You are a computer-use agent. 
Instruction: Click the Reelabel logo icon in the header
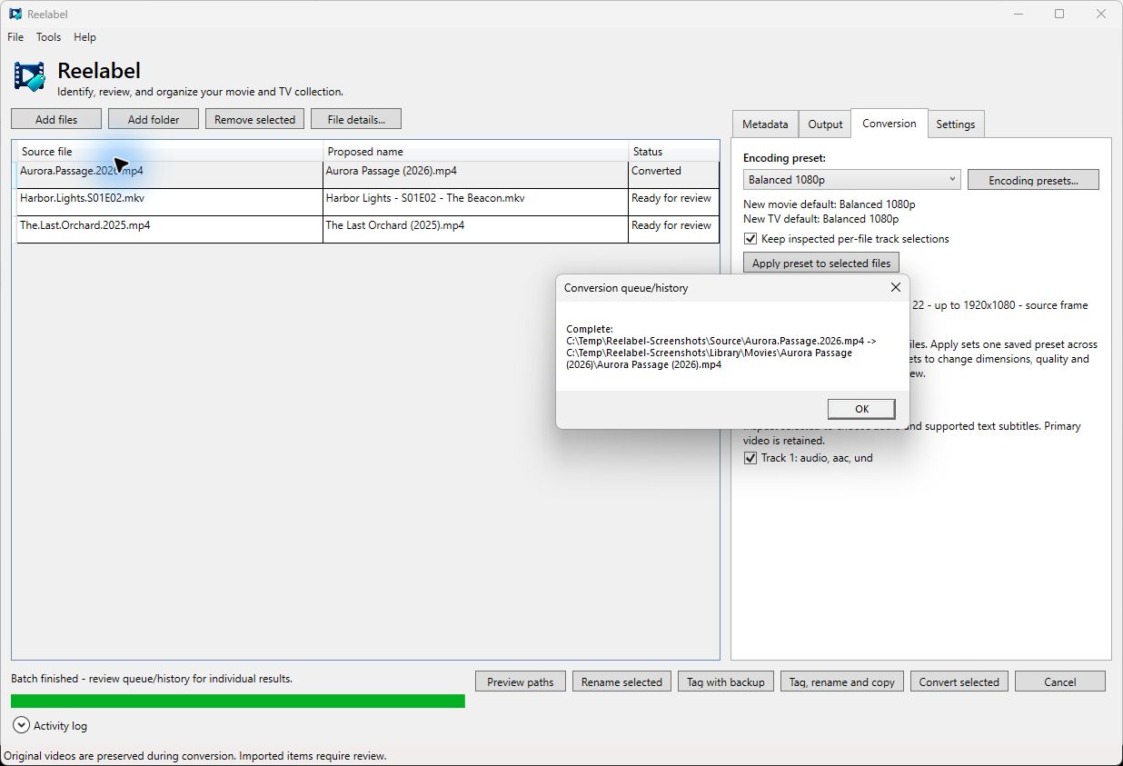[29, 76]
